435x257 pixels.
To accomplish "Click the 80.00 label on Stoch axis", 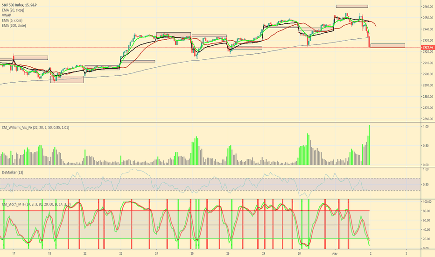I will click(x=427, y=211).
